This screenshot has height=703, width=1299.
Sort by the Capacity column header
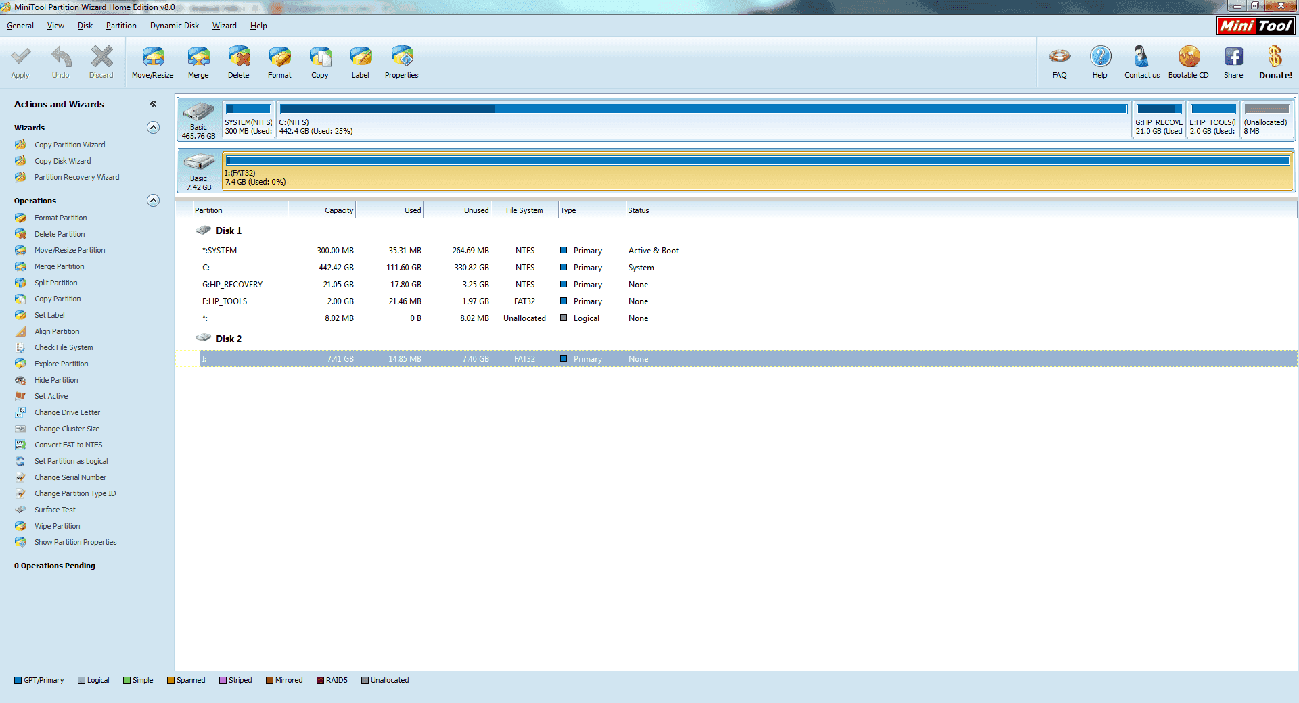[x=321, y=210]
